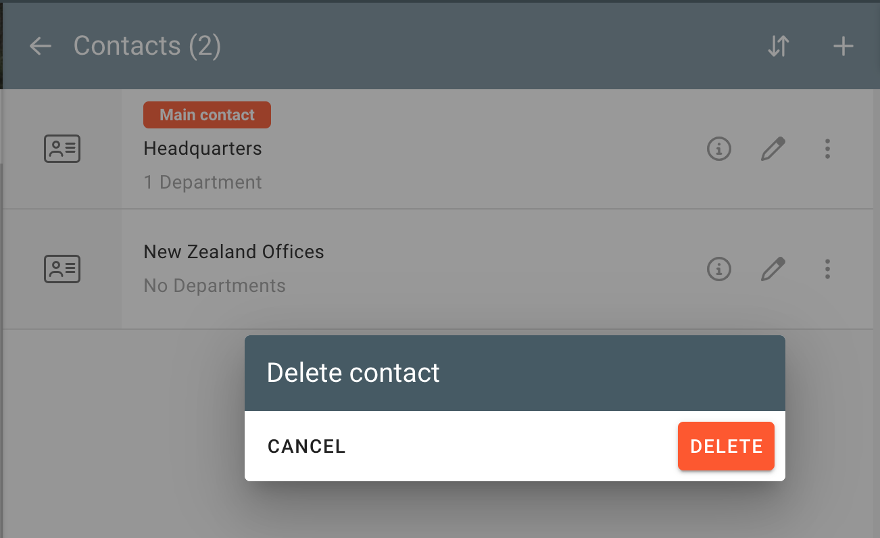Click the 1 Department label
The width and height of the screenshot is (880, 538).
pos(203,182)
